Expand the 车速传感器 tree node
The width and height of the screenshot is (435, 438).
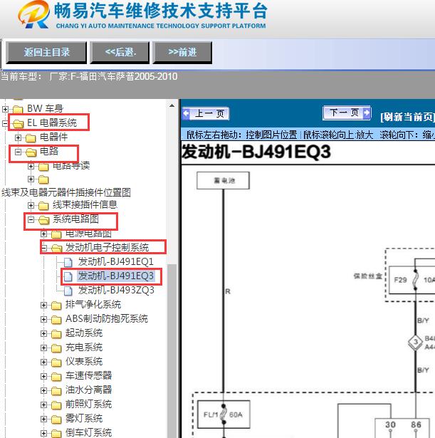(x=44, y=376)
